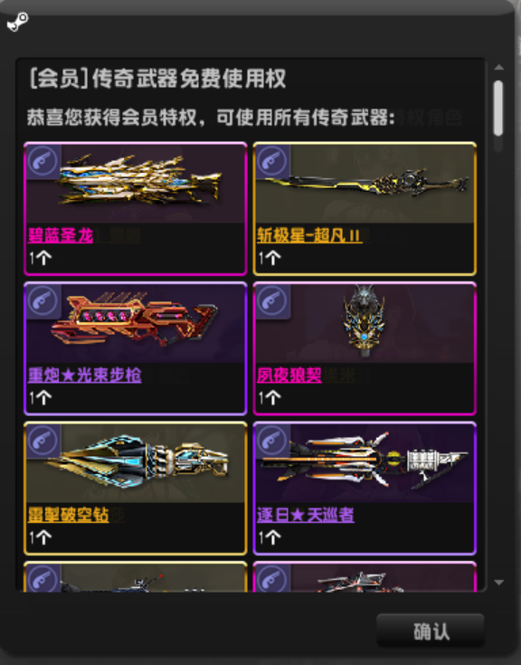Open the 斩极星-超凡II weapon link

click(309, 235)
